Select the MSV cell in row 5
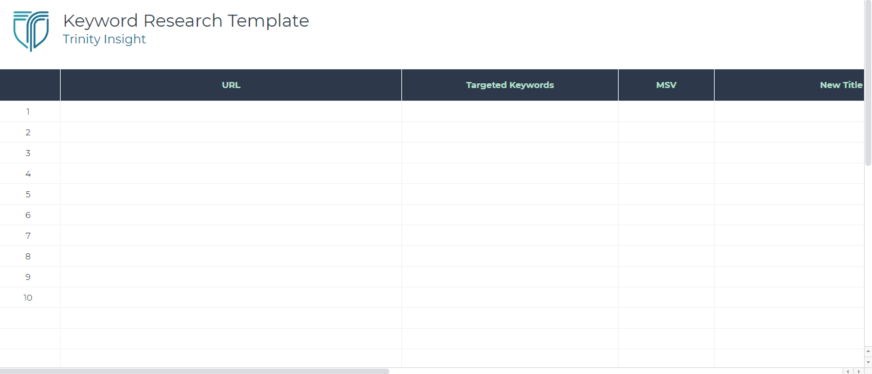The height and width of the screenshot is (374, 872). (666, 194)
